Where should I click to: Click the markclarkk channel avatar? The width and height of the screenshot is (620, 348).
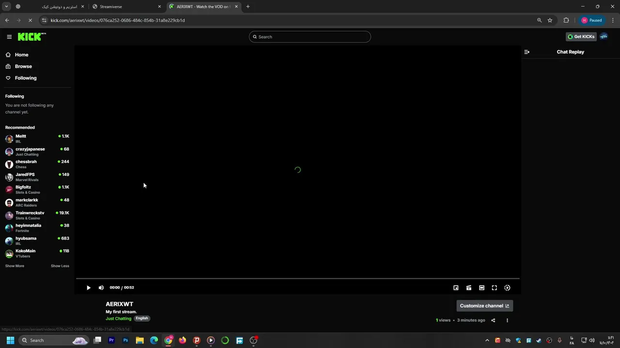[x=9, y=203]
